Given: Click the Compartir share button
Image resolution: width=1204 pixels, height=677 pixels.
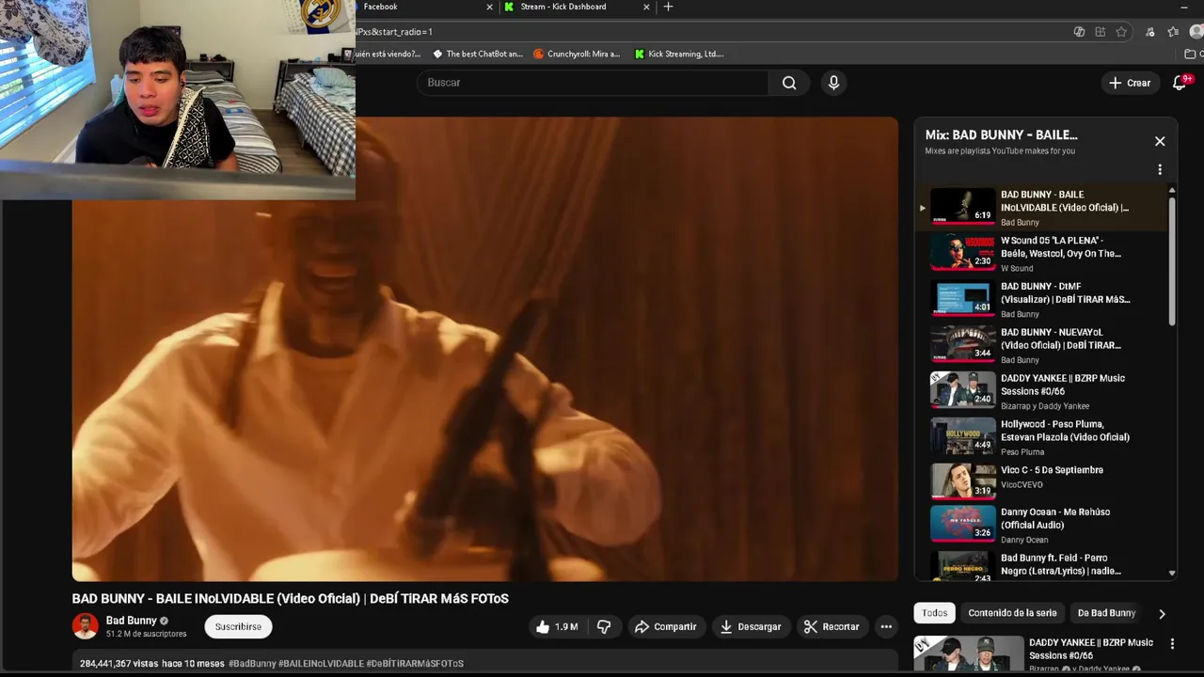Looking at the screenshot, I should [666, 626].
